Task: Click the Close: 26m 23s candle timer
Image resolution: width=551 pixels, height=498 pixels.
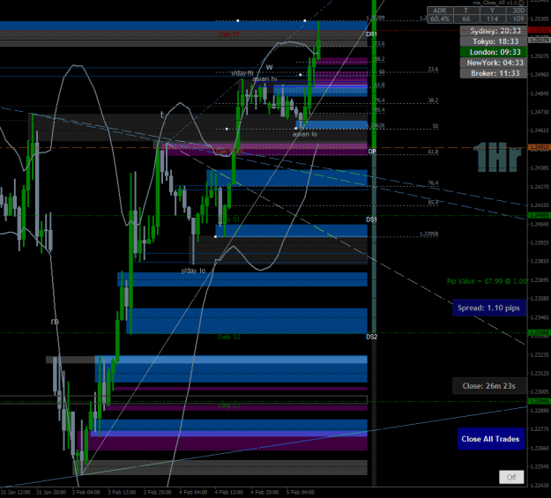Action: pyautogui.click(x=488, y=386)
